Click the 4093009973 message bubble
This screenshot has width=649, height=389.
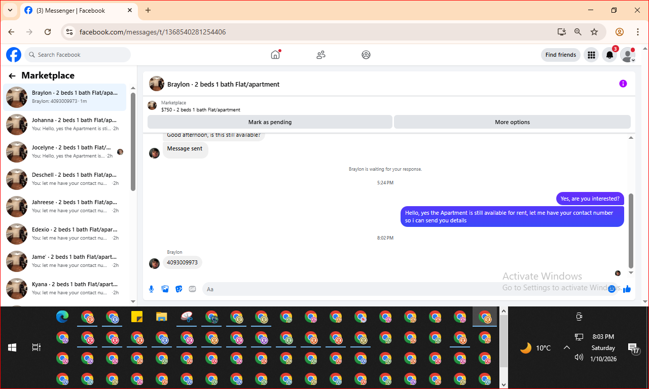point(183,262)
